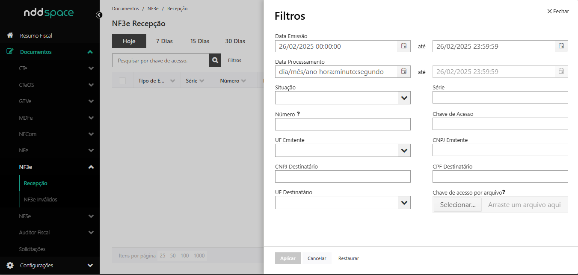Click the Selecionar... file button
Screen dimensions: 578x275
457,205
